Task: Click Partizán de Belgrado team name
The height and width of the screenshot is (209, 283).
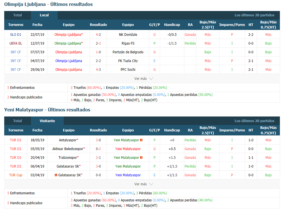Action: tap(128, 52)
